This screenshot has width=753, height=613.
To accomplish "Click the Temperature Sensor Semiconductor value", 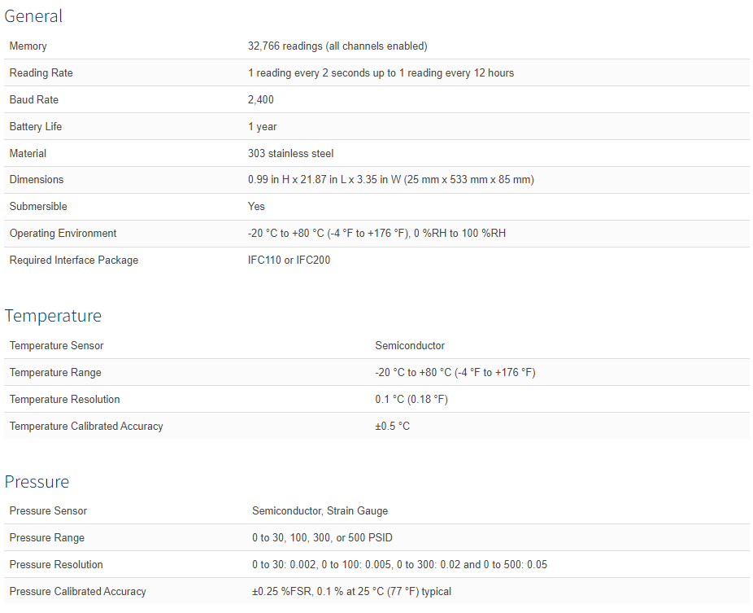I will click(410, 346).
